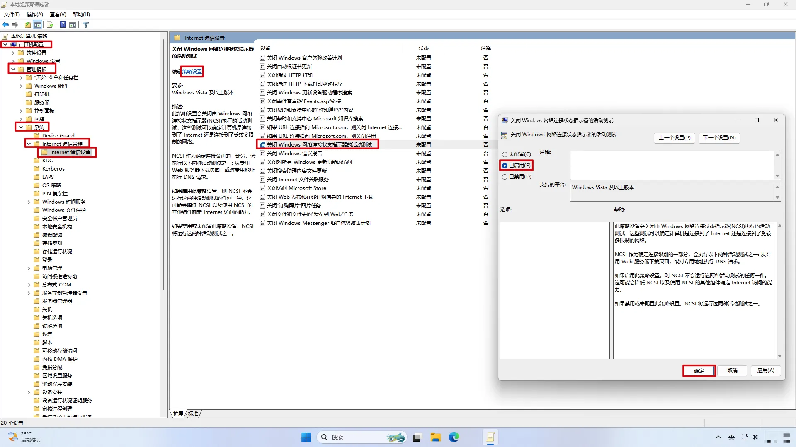796x447 pixels.
Task: Click the help text scrollbar down arrow
Action: pyautogui.click(x=780, y=356)
